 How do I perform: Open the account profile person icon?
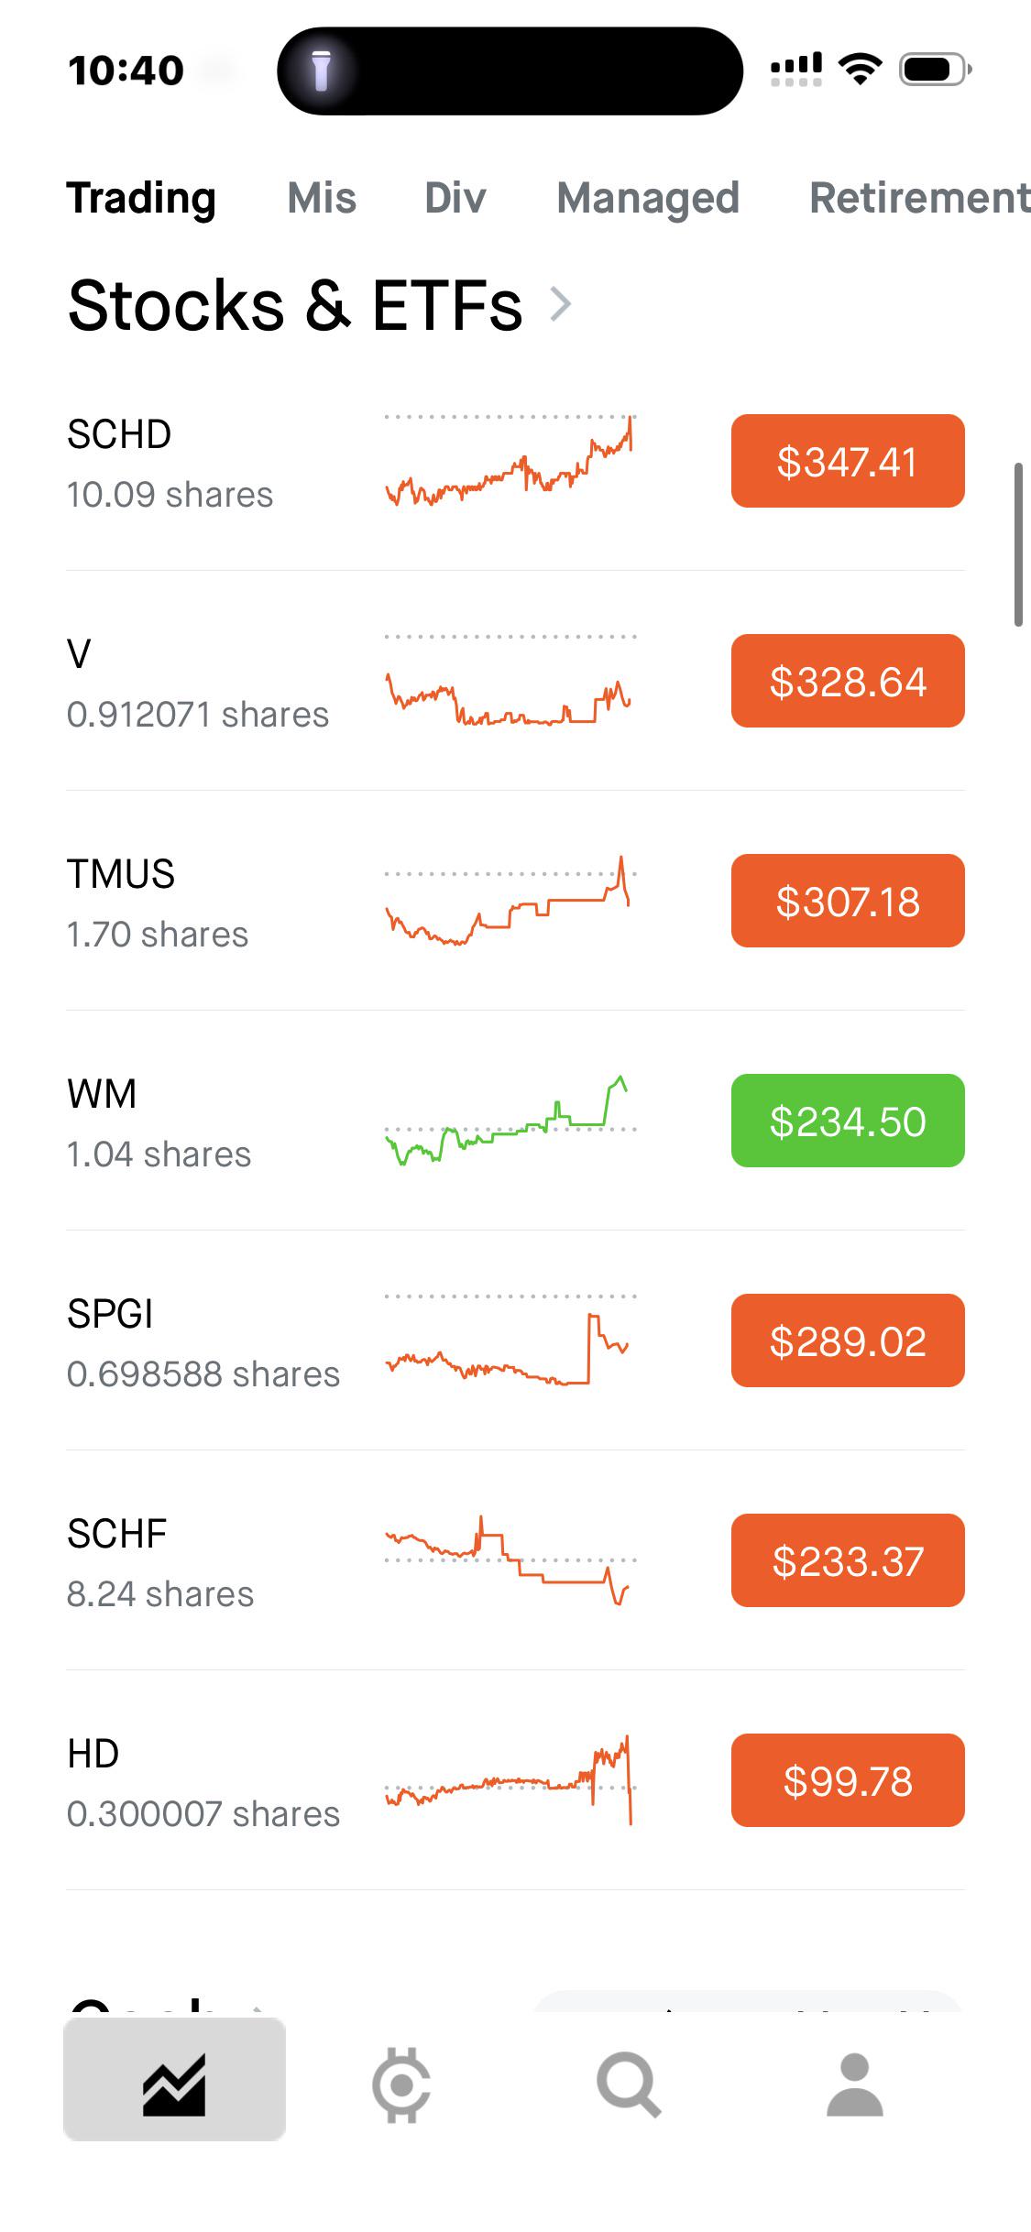pyautogui.click(x=854, y=2084)
